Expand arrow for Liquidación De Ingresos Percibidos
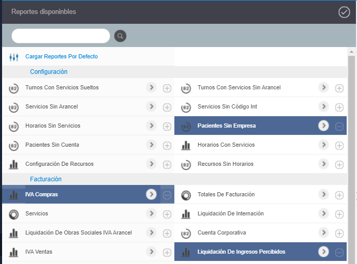 tap(323, 252)
